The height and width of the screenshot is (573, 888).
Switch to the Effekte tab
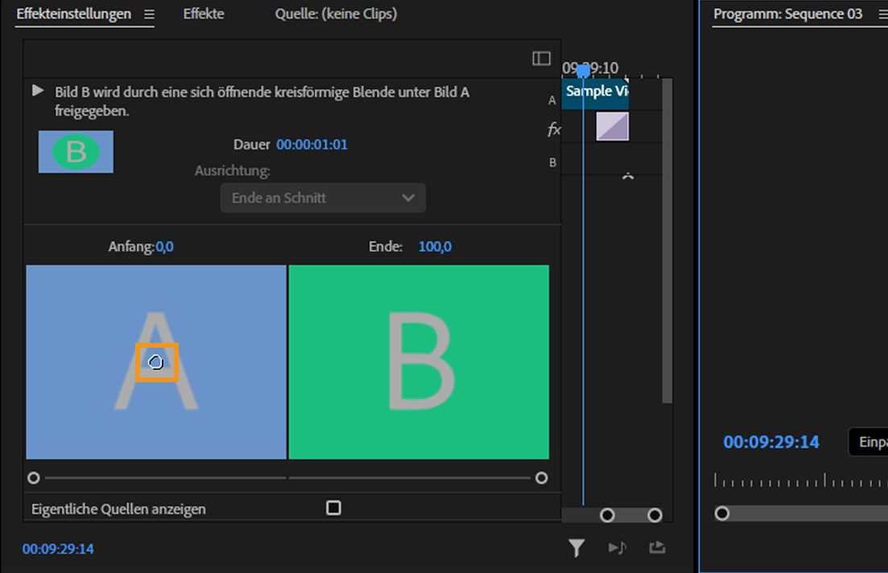point(204,14)
